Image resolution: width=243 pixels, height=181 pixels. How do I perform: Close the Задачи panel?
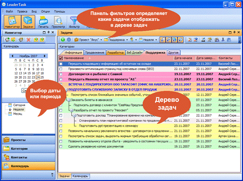pyautogui.click(x=239, y=32)
